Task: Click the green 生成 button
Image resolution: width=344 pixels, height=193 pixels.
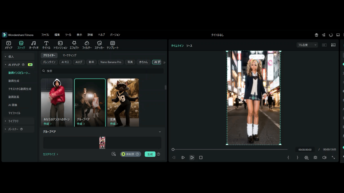Action: click(x=150, y=154)
